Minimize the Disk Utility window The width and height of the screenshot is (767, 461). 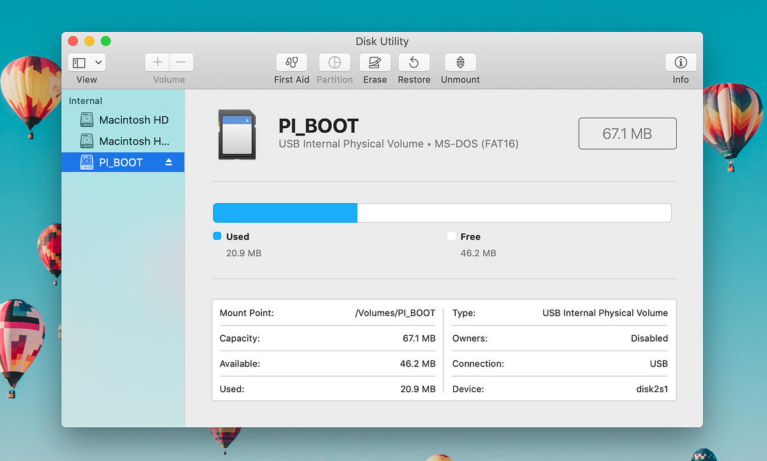coord(89,40)
